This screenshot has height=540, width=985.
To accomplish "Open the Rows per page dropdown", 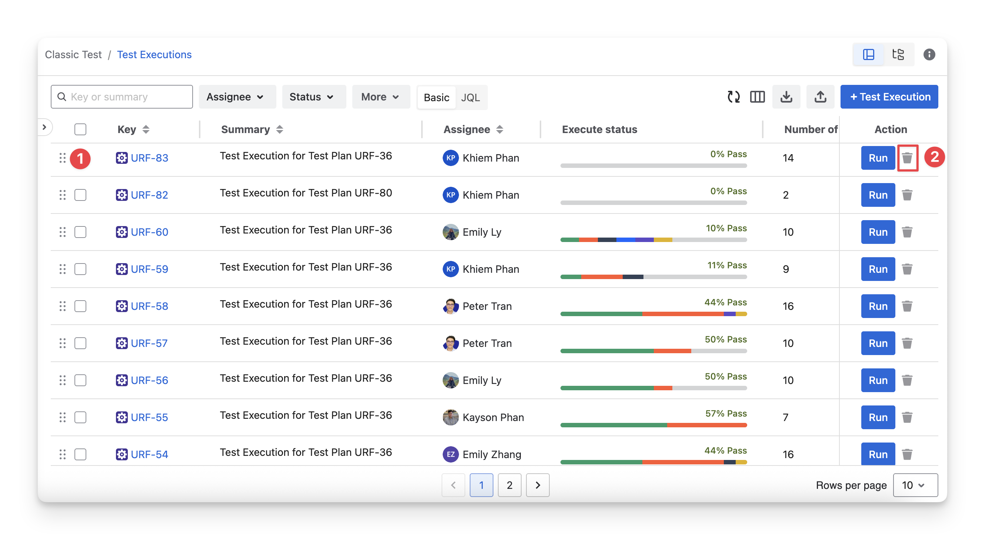I will pos(915,485).
